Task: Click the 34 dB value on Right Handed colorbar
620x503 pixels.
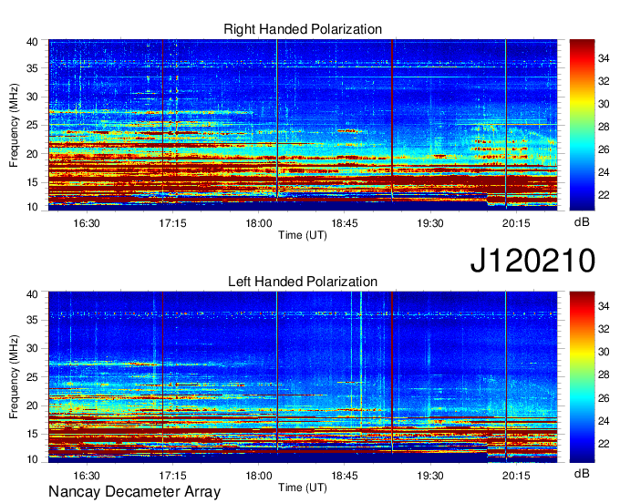Action: [604, 58]
